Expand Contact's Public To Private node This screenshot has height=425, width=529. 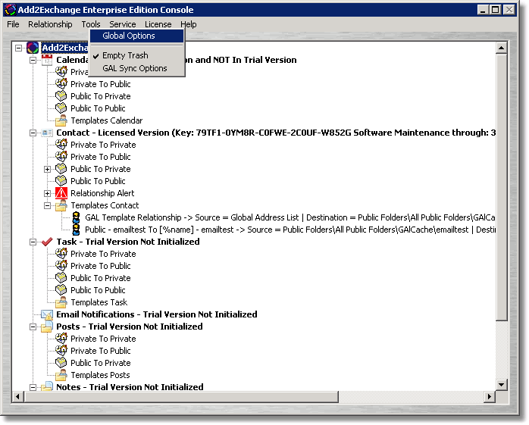[47, 170]
